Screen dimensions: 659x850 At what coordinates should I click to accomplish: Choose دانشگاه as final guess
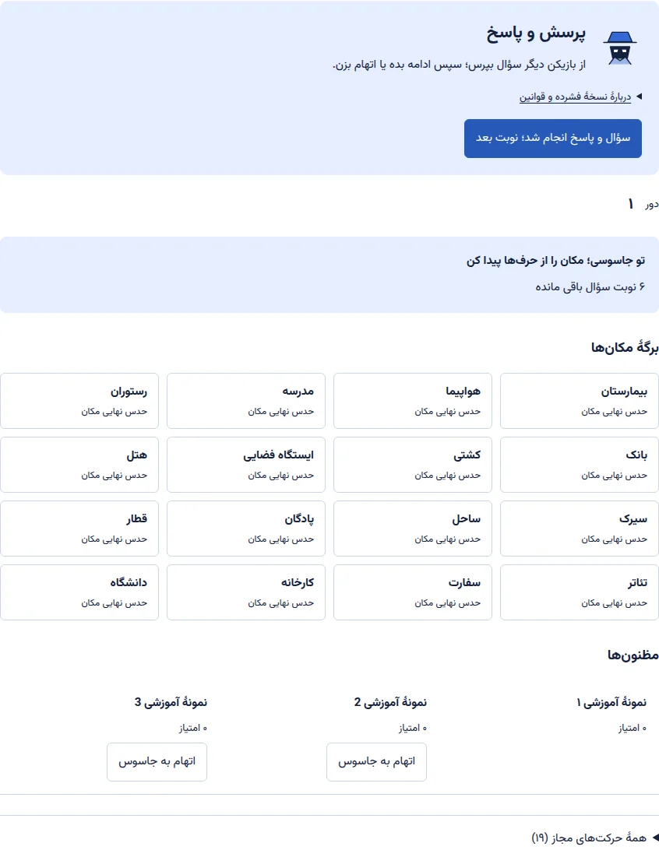79,592
